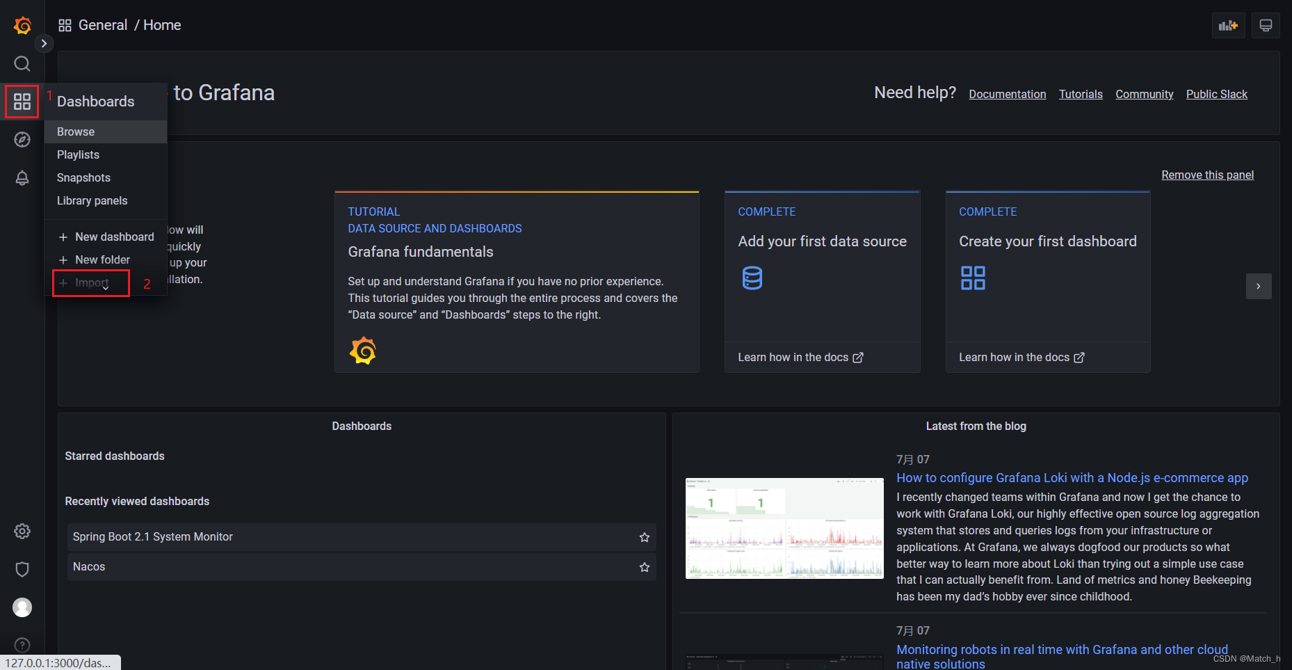Click the Loki blog post thumbnail image
The image size is (1292, 670).
[x=784, y=528]
